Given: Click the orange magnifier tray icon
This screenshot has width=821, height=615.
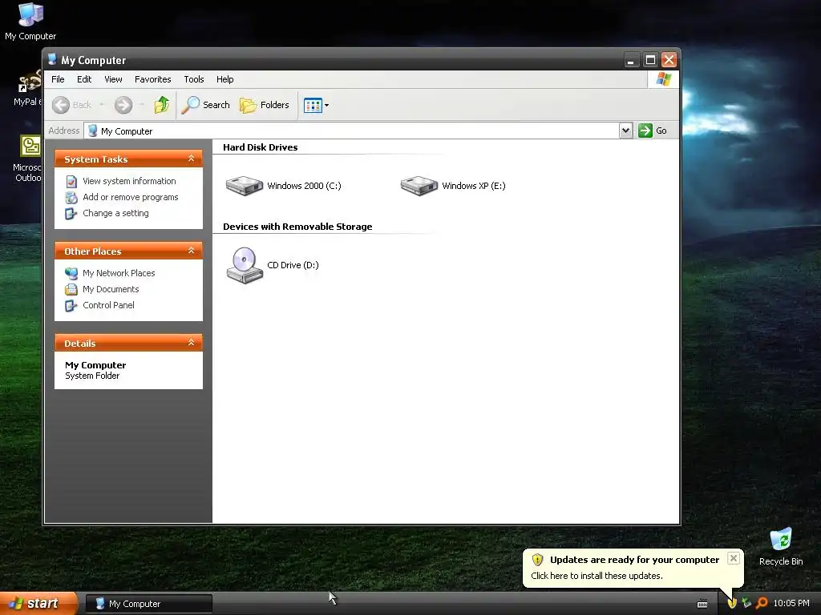Looking at the screenshot, I should click(x=762, y=603).
